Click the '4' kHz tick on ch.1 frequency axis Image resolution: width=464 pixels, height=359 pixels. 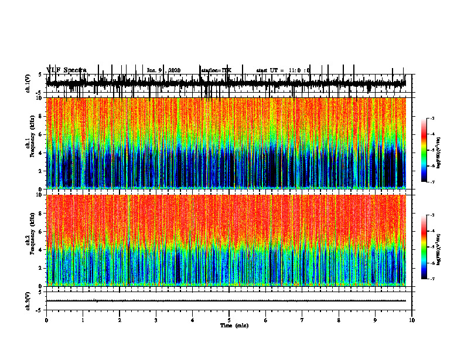click(x=42, y=153)
